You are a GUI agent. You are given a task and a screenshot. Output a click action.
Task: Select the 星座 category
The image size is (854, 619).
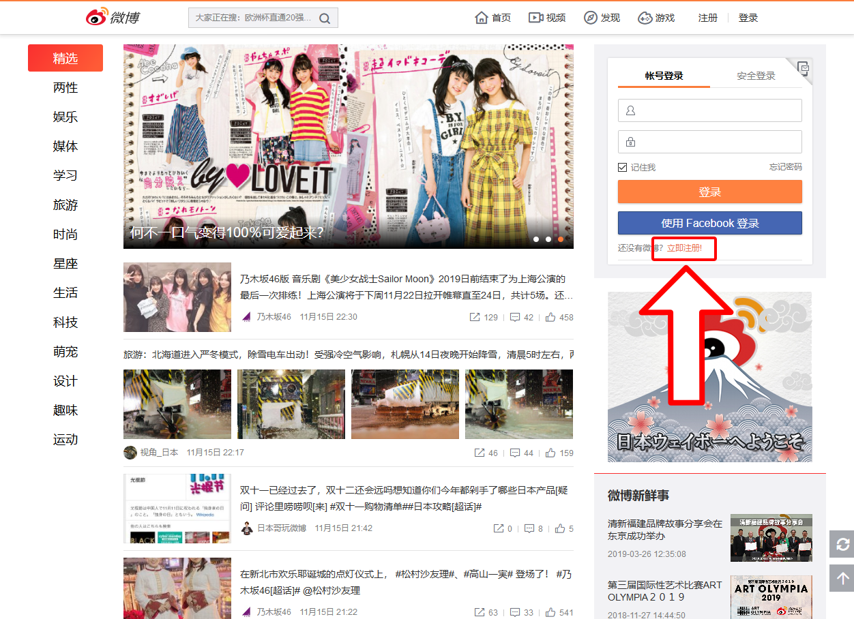tap(65, 264)
